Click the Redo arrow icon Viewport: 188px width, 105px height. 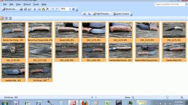[x=57, y=9]
